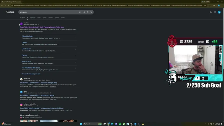Click Read more on Google Play result
This screenshot has width=224, height=126.
pyautogui.click(x=53, y=87)
